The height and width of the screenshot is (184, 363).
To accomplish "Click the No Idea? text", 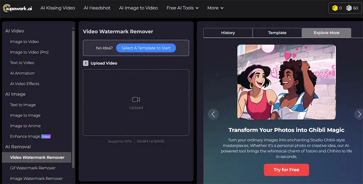I will pos(104,48).
